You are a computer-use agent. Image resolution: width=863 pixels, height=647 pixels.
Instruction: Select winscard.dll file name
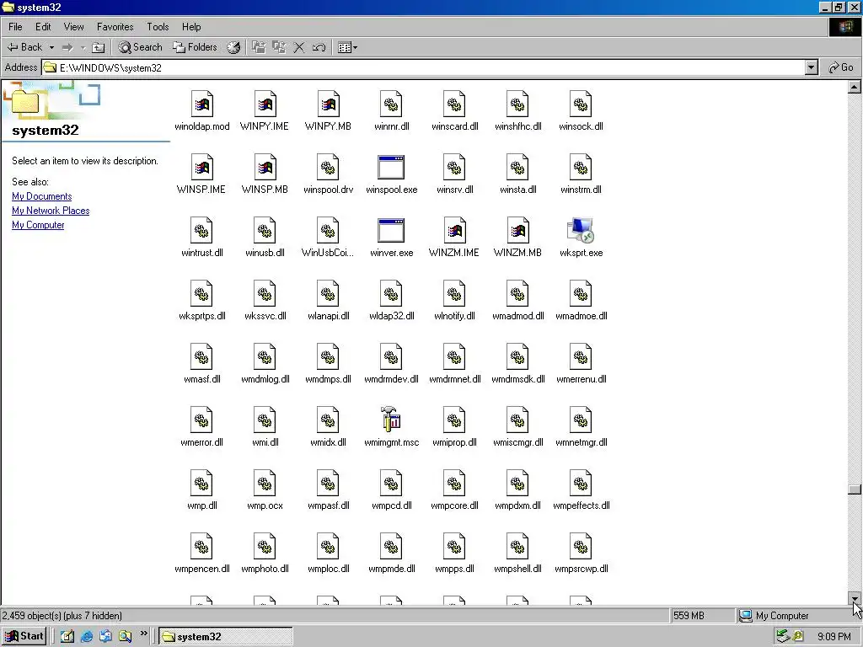pyautogui.click(x=454, y=126)
